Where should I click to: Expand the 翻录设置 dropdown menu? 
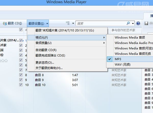[x=38, y=23]
